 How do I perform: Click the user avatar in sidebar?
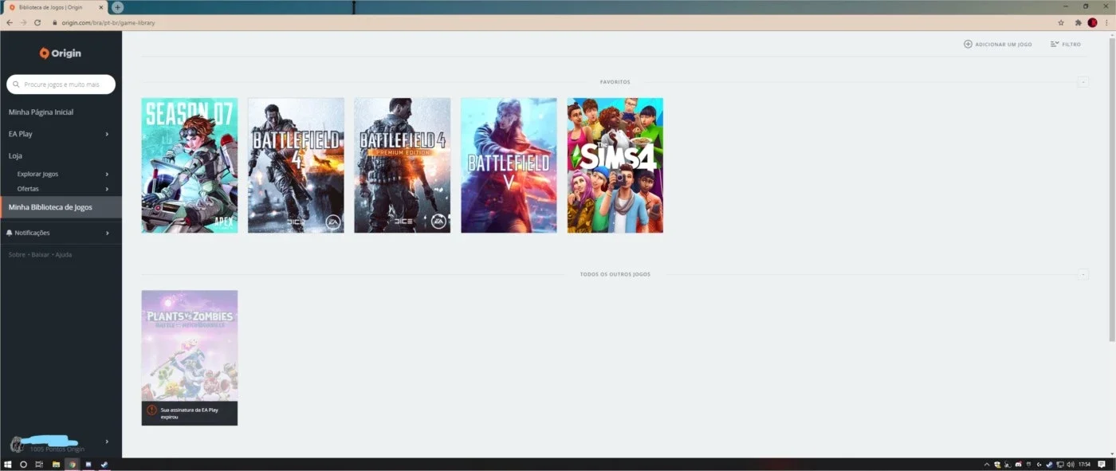[x=17, y=445]
